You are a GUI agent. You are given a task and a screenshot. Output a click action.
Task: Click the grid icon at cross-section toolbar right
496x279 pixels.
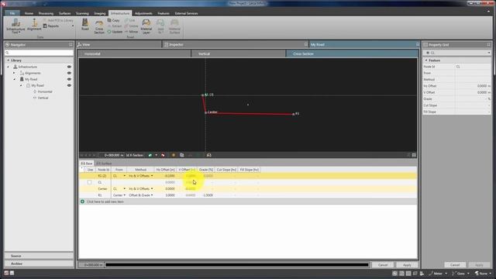pos(414,155)
